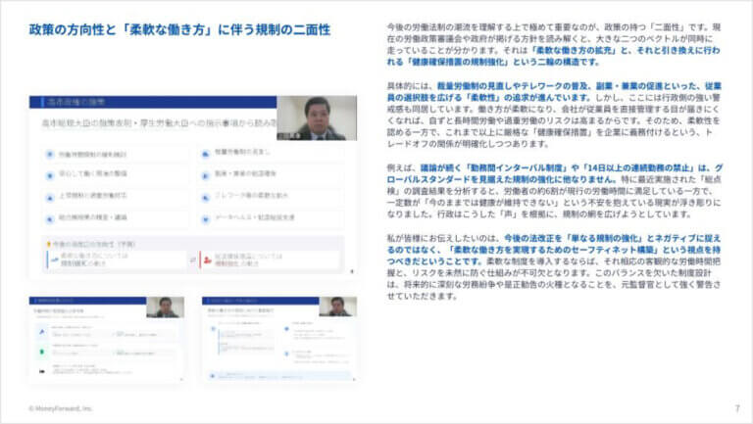The image size is (753, 424).
Task: Open the bottom-right small slide thumbnail
Action: click(279, 340)
